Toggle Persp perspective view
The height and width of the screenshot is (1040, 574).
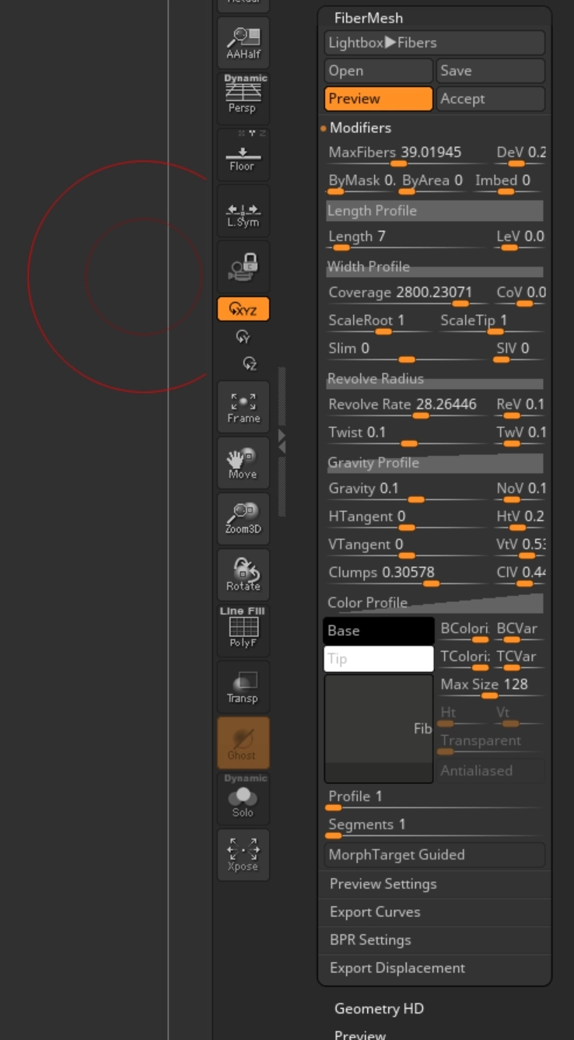(243, 97)
